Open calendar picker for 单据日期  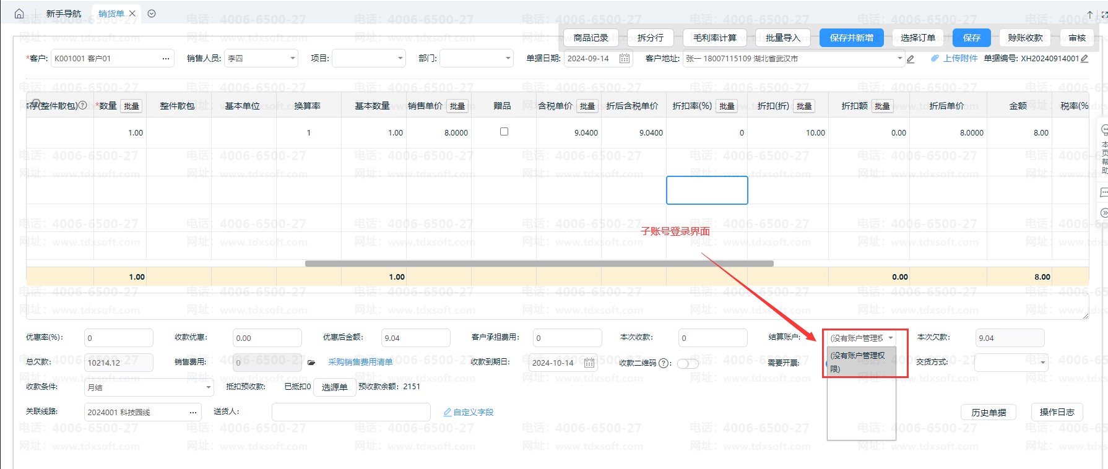coord(625,59)
